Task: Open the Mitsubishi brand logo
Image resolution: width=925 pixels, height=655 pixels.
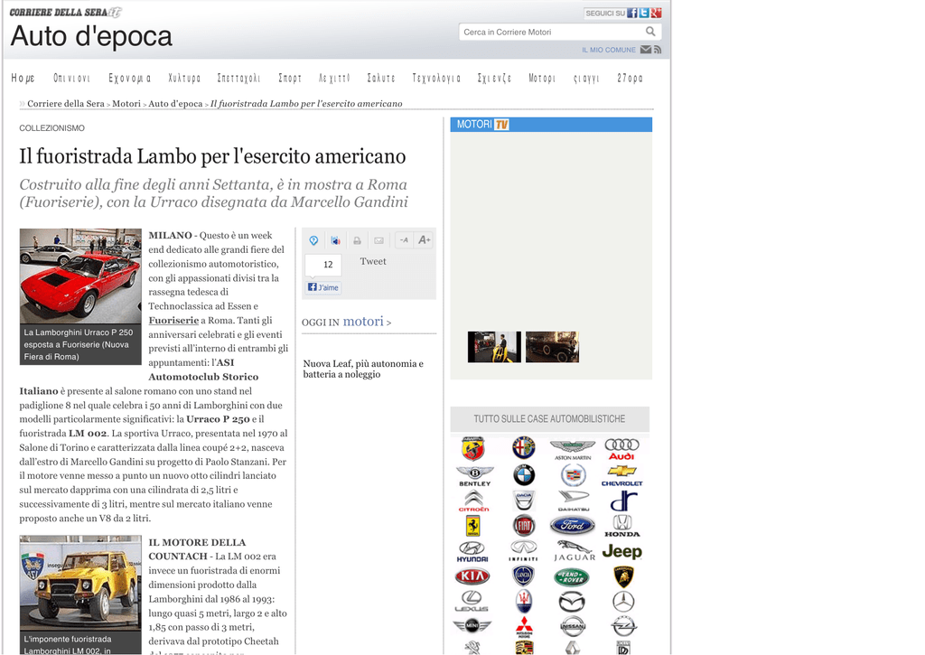Action: point(524,627)
